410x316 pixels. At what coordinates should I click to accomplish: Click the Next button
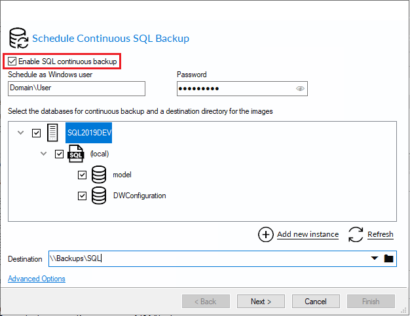coord(260,302)
